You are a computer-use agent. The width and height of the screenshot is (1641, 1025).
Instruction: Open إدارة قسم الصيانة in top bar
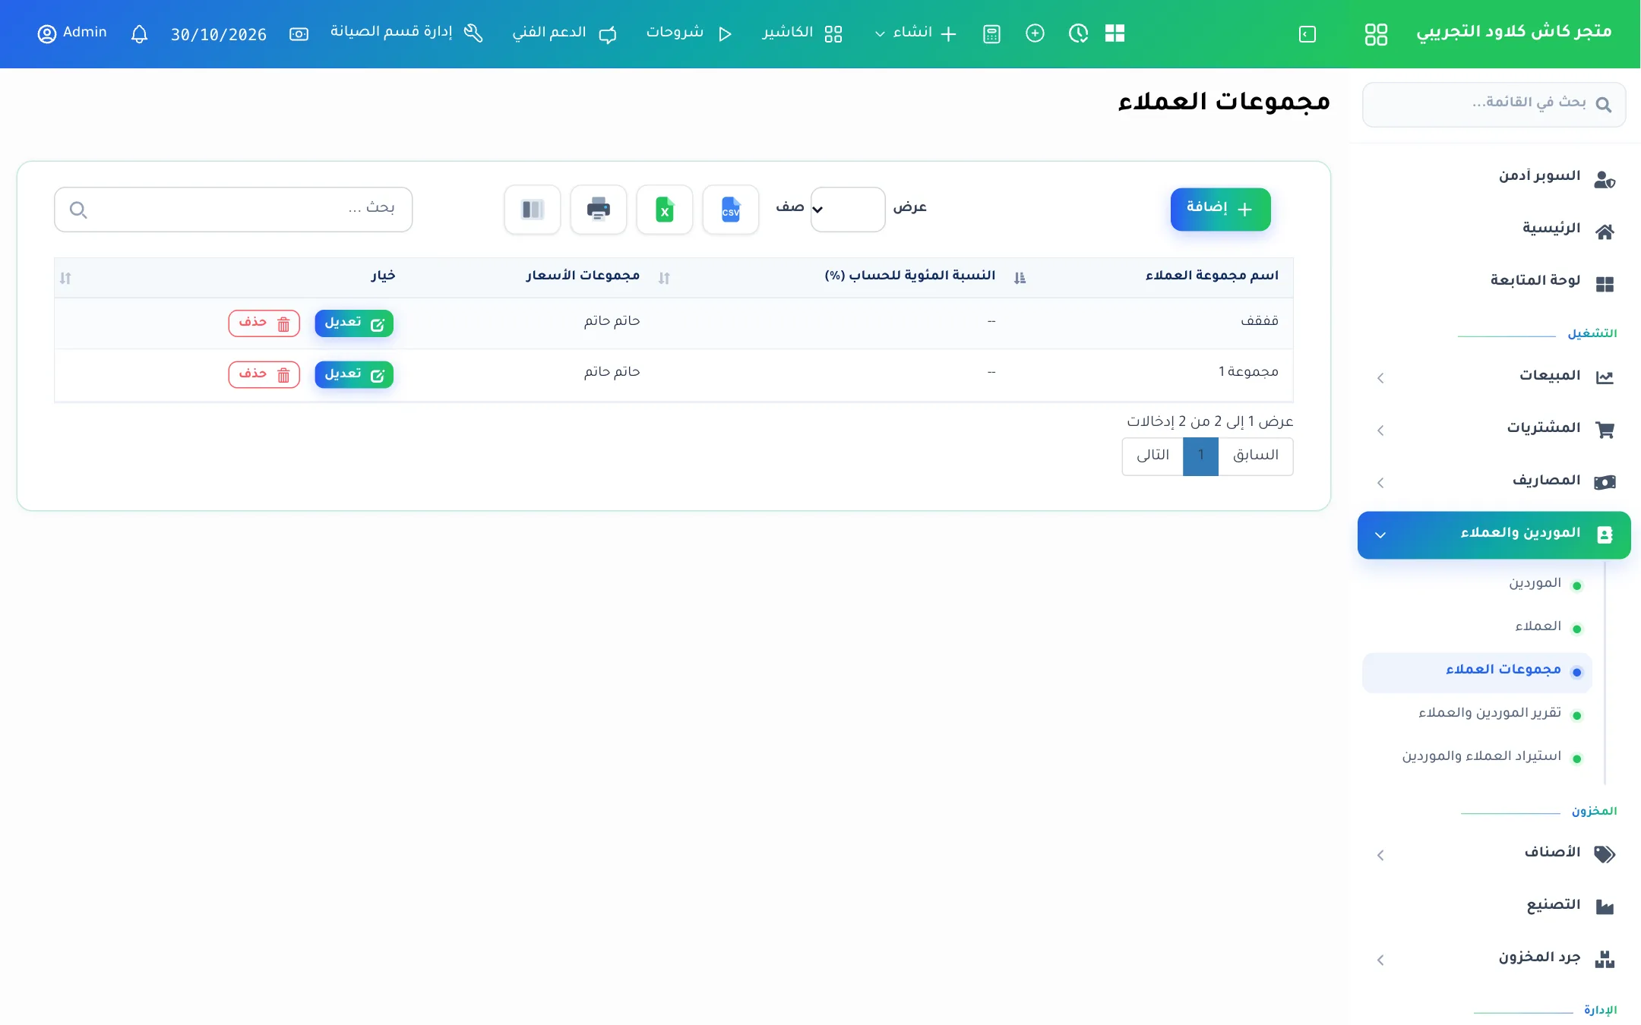(x=406, y=33)
